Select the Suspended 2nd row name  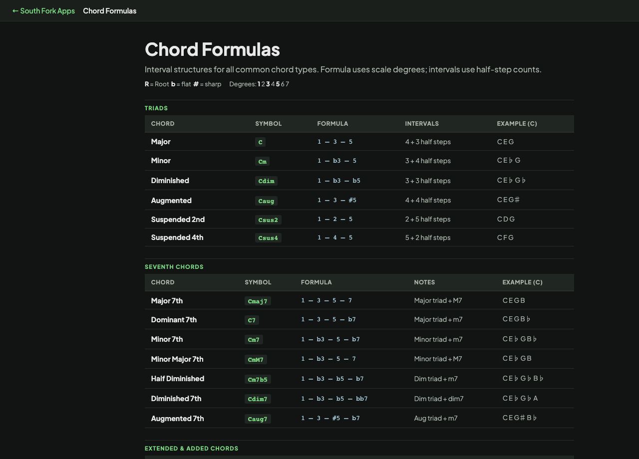tap(178, 220)
